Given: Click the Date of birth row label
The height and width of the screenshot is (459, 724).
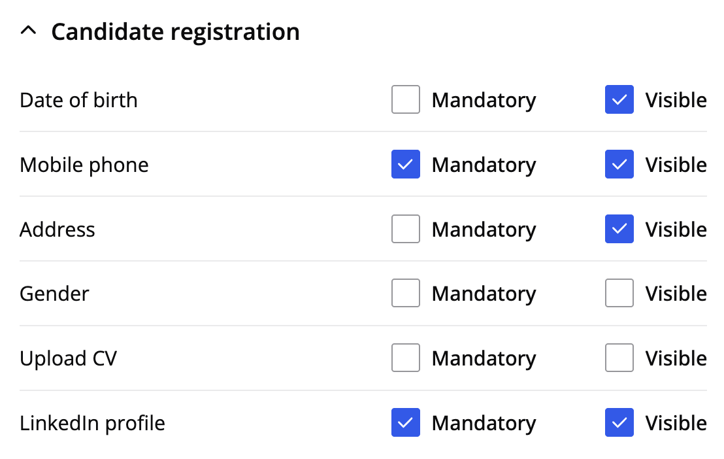Looking at the screenshot, I should pyautogui.click(x=78, y=100).
